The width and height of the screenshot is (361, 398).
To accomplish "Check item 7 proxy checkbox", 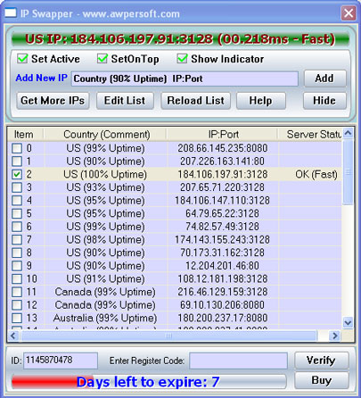I will [x=17, y=240].
